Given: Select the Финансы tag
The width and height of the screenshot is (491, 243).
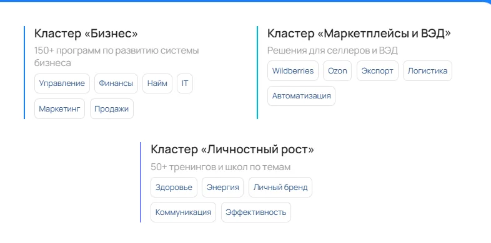Looking at the screenshot, I should click(116, 83).
